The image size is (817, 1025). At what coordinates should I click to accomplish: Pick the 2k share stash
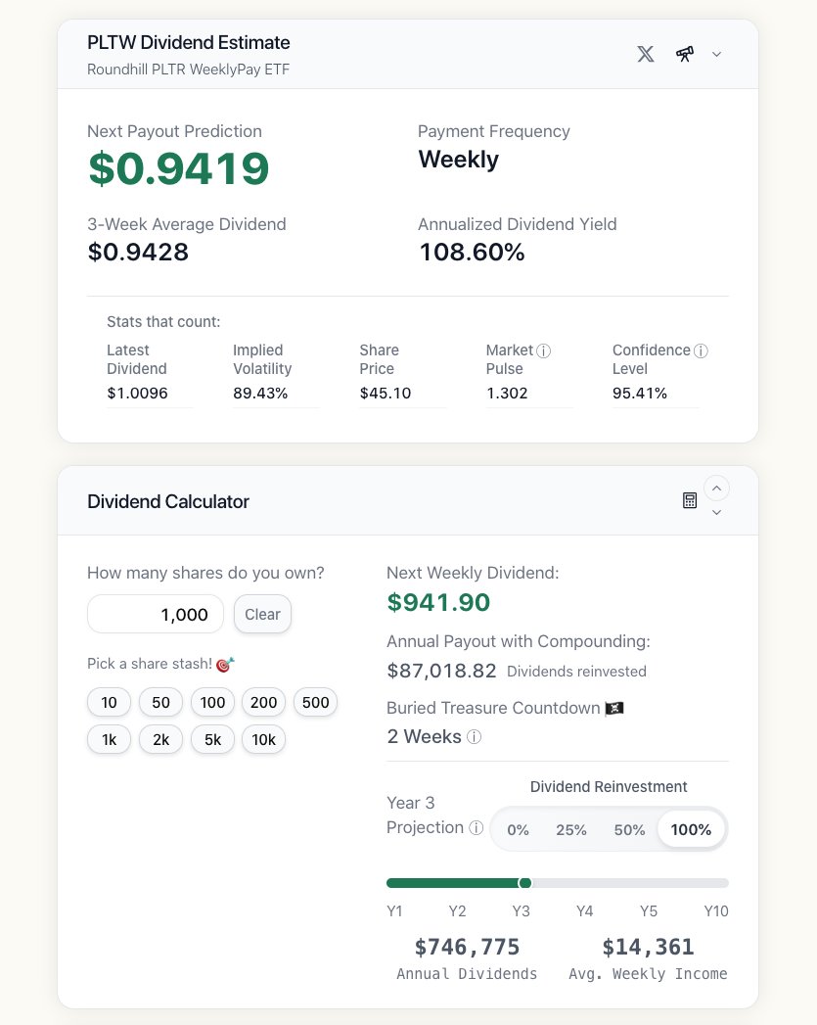tap(160, 739)
